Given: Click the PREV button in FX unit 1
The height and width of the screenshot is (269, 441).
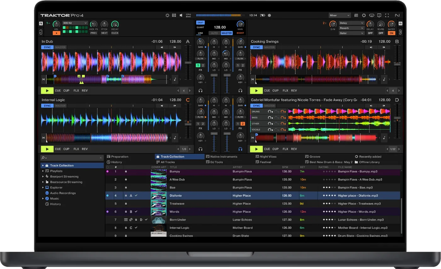Looking at the screenshot, I should 94,33.
